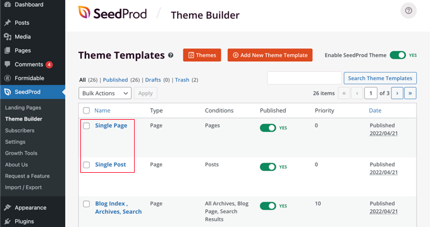The height and width of the screenshot is (227, 430).
Task: Click the current page number field
Action: click(x=371, y=93)
